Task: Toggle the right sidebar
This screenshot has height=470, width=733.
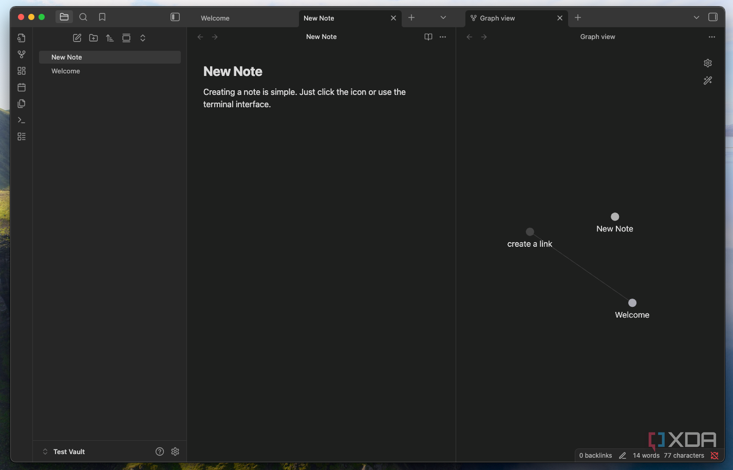Action: tap(713, 17)
